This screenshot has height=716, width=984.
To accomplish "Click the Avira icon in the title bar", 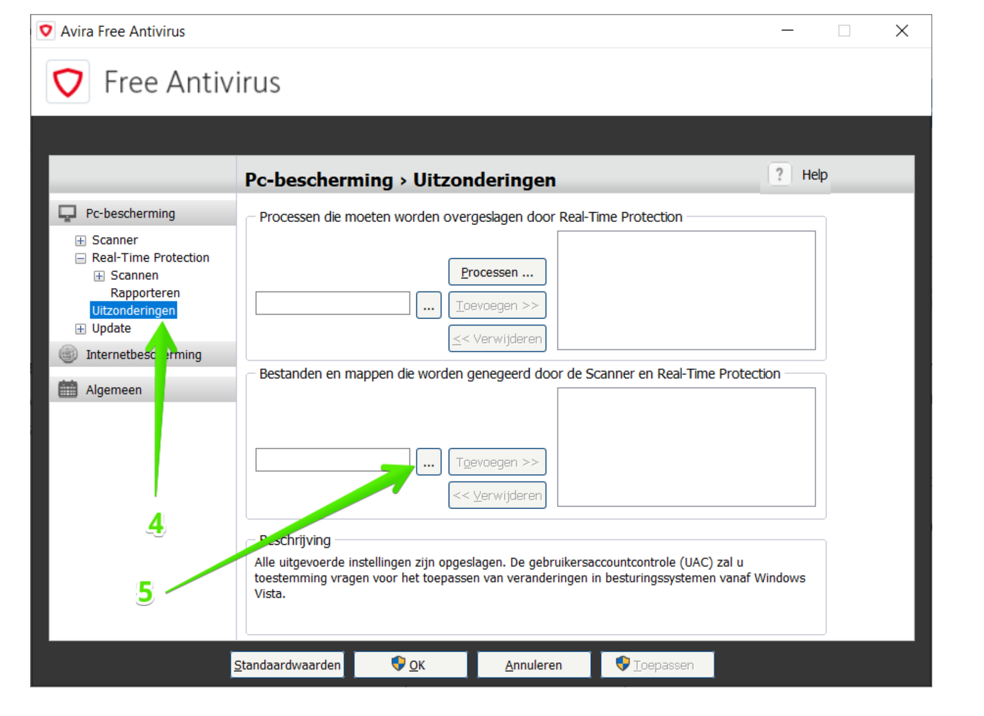I will pos(46,31).
